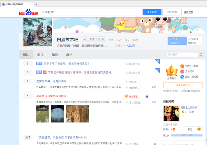The height and width of the screenshot is (145, 207).
Task: Click the 进入贴吧 button
Action: click(x=152, y=12)
